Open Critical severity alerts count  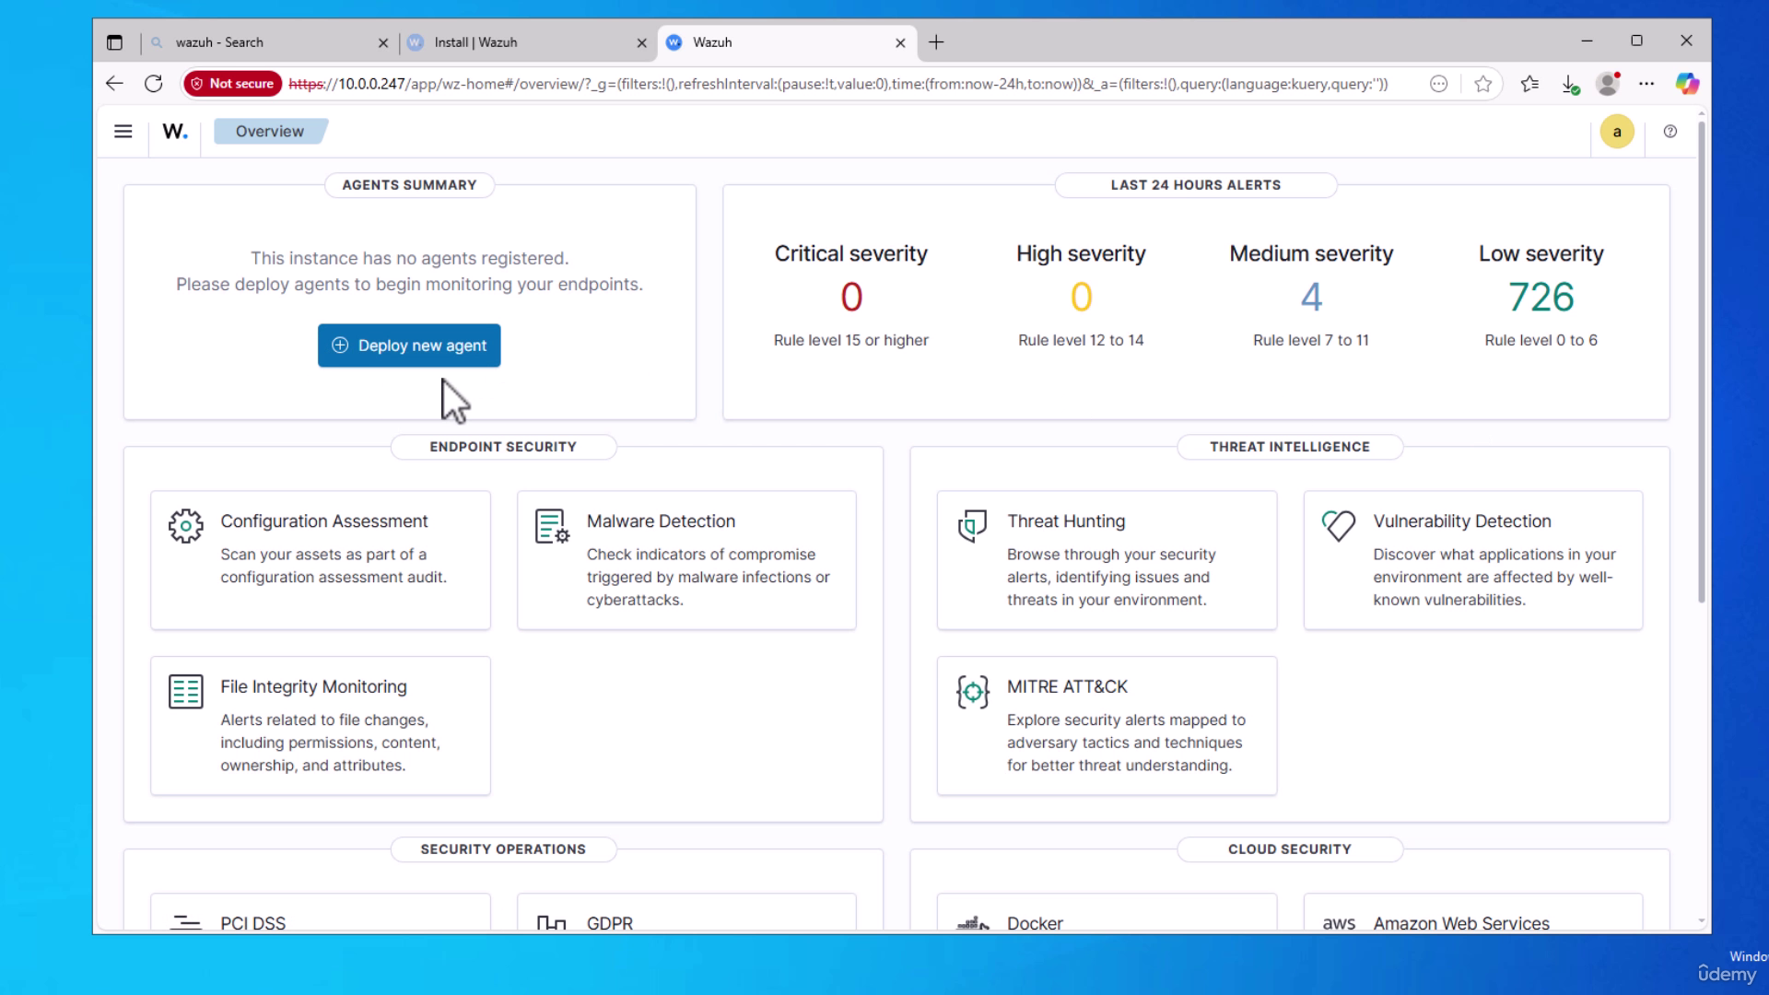[851, 297]
